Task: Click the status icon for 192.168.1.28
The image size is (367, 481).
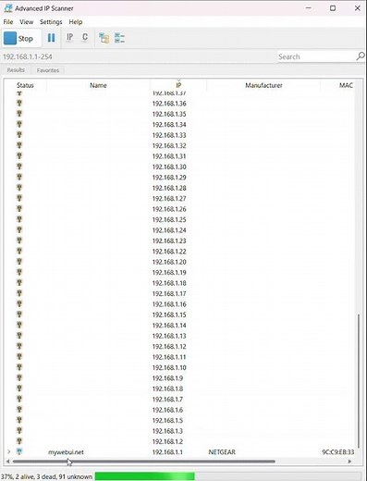Action: pyautogui.click(x=19, y=188)
